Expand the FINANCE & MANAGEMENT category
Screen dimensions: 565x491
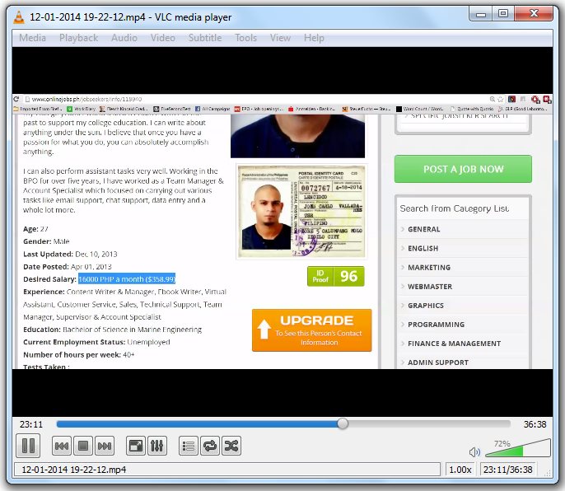tap(454, 344)
